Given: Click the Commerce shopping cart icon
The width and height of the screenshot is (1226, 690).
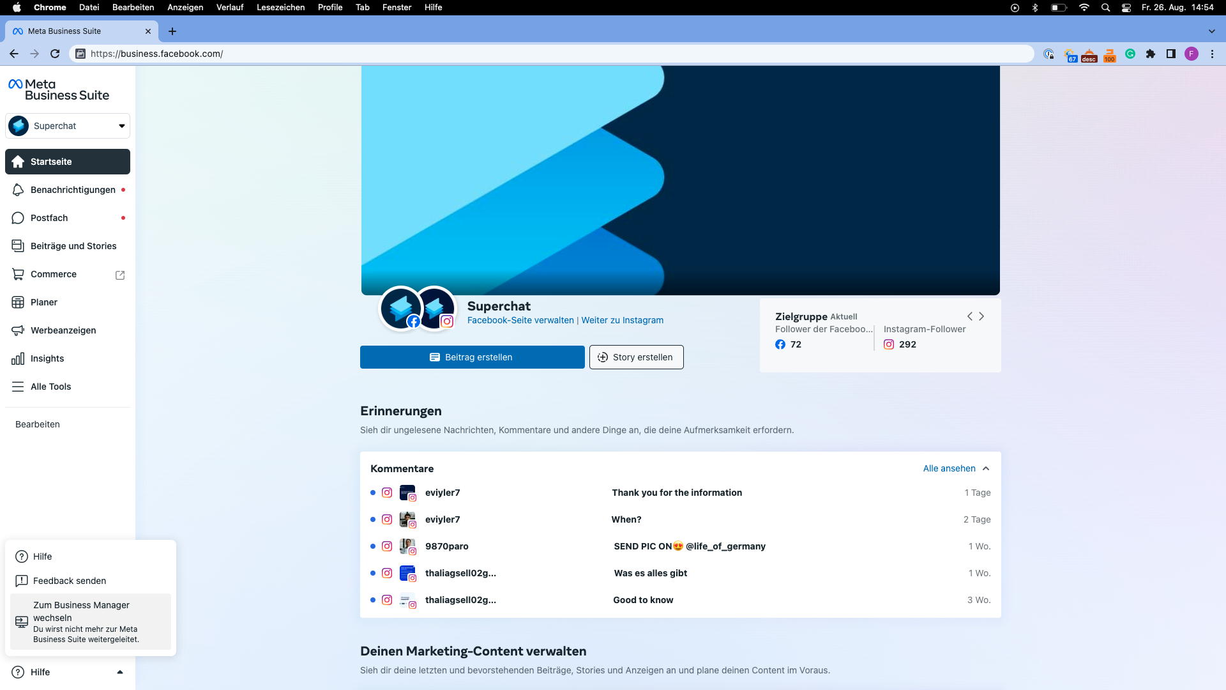Looking at the screenshot, I should pyautogui.click(x=18, y=274).
